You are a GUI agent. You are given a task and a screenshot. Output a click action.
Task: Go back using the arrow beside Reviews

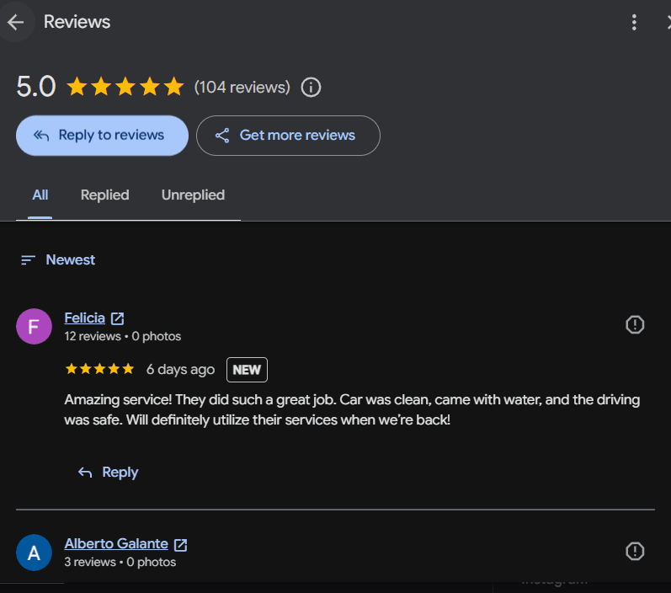pyautogui.click(x=15, y=22)
